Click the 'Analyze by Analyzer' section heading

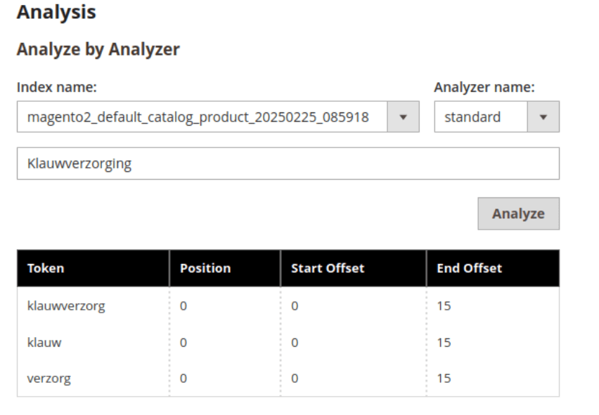coord(98,50)
